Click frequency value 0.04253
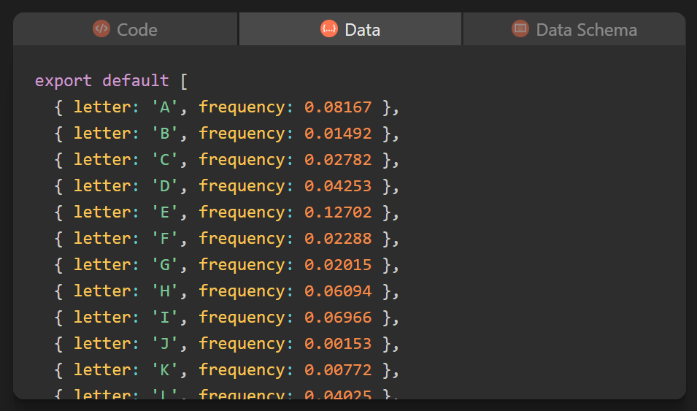Image resolution: width=697 pixels, height=411 pixels. click(x=338, y=186)
